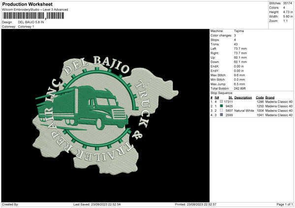Screen dimensions: 295x208
Task: Click the Zoom value 1:1
Action: click(285, 21)
